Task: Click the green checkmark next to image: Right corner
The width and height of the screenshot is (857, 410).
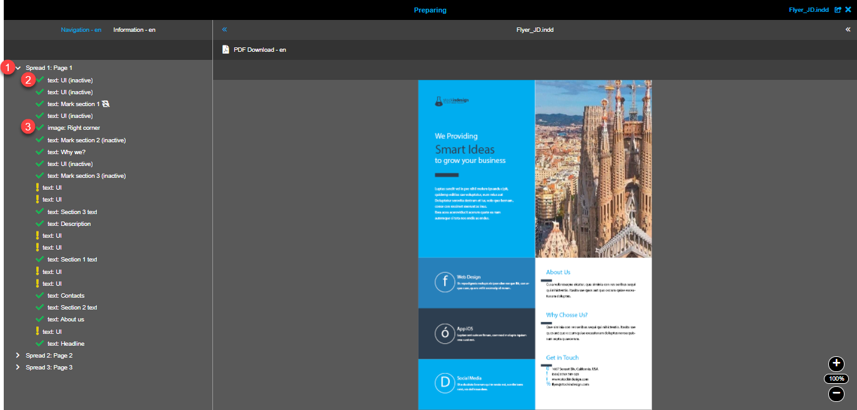Action: [39, 127]
